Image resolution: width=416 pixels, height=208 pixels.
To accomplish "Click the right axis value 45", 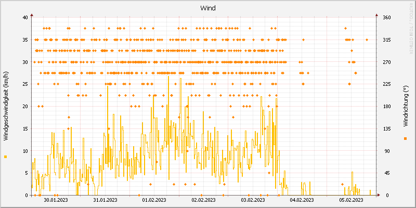I will (x=386, y=173).
